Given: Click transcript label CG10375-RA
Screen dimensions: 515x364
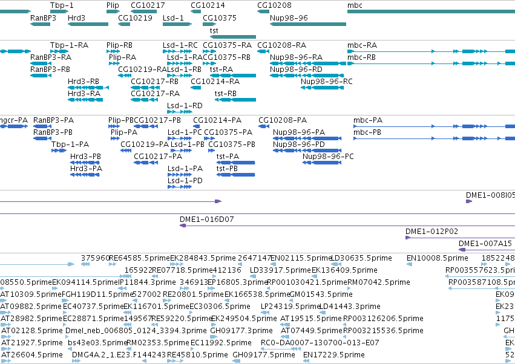Looking at the screenshot, I should pos(228,45).
